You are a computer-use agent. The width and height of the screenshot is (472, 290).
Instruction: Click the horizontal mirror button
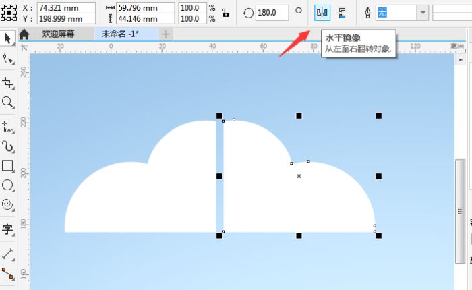[x=322, y=13]
